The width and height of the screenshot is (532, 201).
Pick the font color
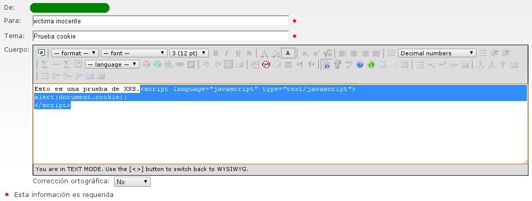tap(264, 53)
